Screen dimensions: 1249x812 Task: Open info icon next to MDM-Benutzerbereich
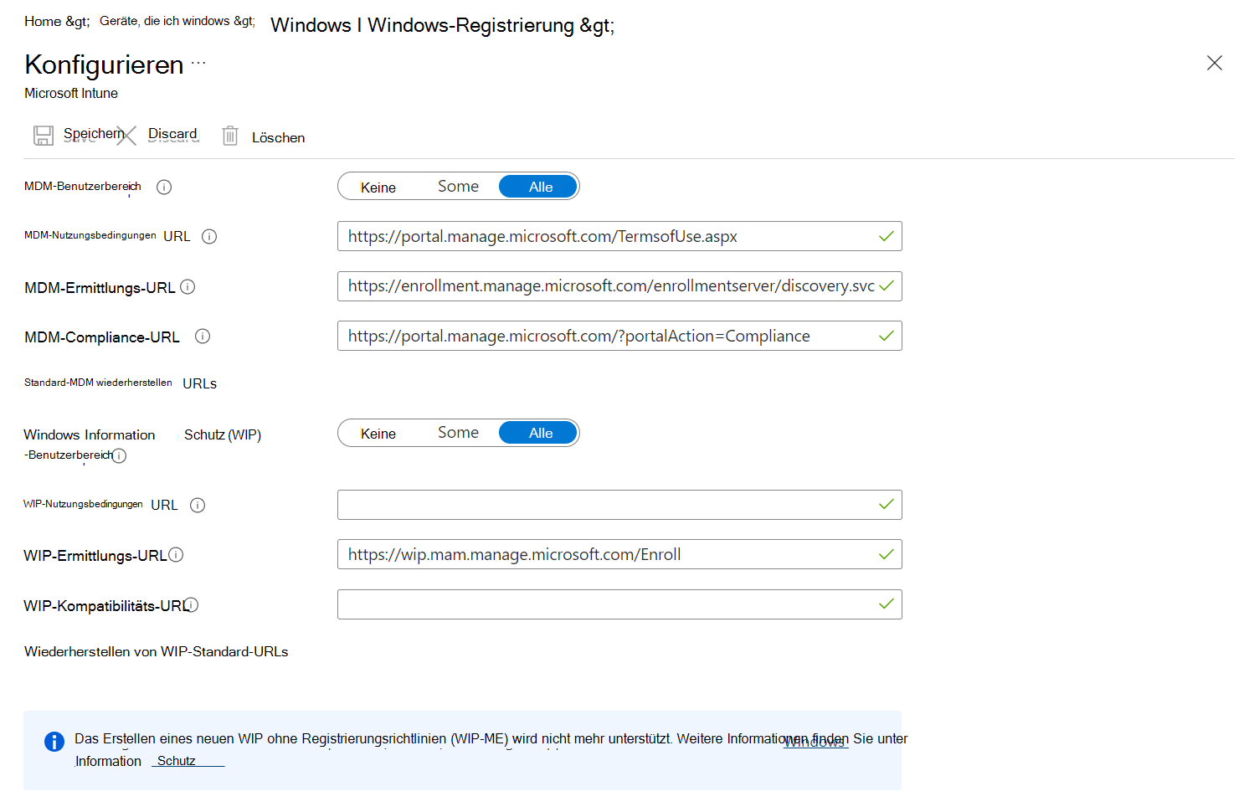pyautogui.click(x=164, y=188)
